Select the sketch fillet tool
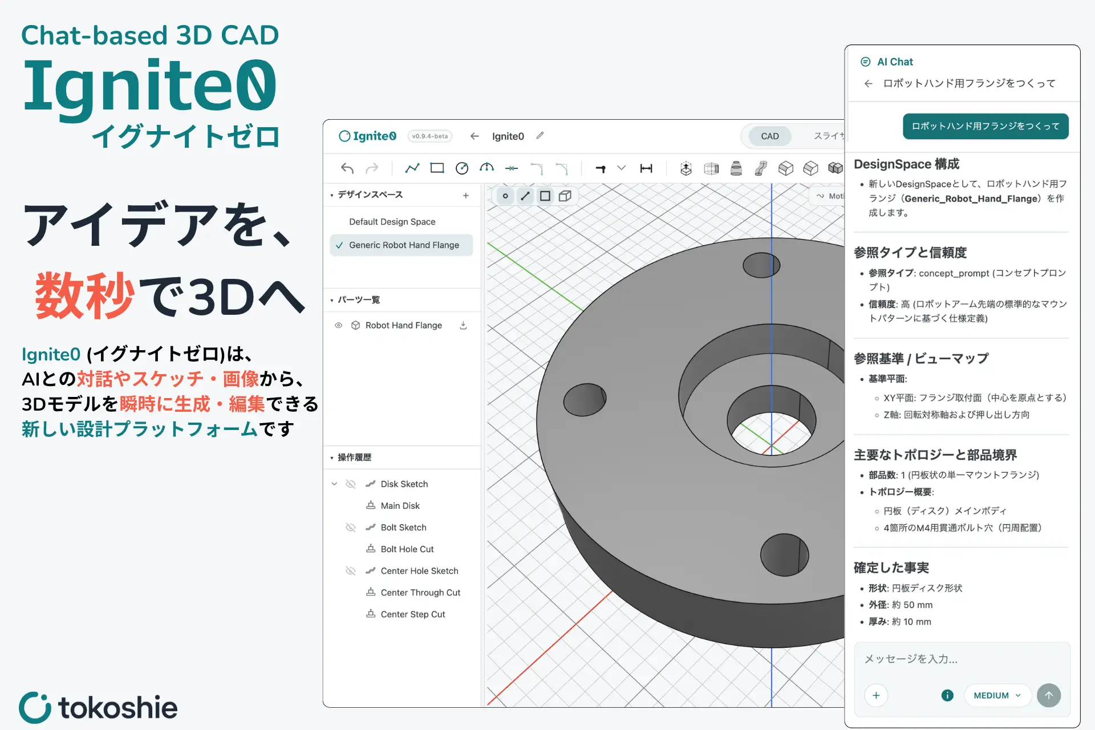The width and height of the screenshot is (1095, 730). pos(537,168)
